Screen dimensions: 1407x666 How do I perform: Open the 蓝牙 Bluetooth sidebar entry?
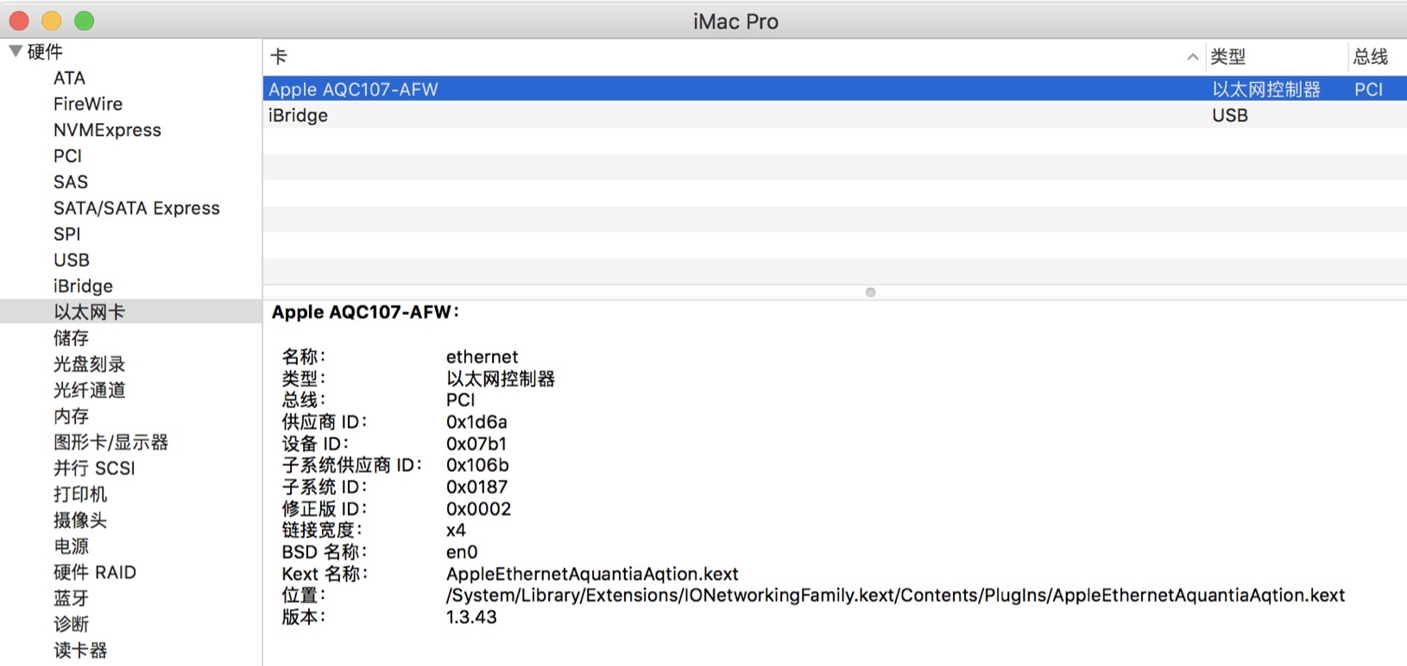click(71, 598)
